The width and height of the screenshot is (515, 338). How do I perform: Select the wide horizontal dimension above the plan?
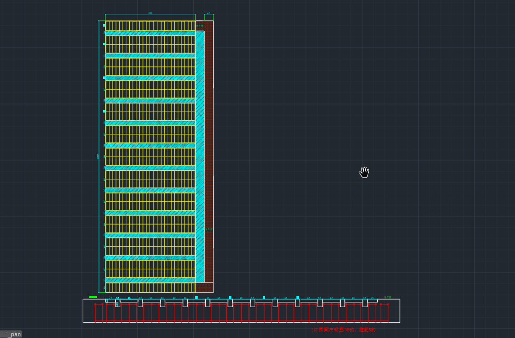tap(150, 15)
